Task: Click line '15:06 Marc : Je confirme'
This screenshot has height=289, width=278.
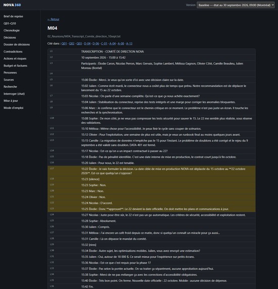Action: 152,110
